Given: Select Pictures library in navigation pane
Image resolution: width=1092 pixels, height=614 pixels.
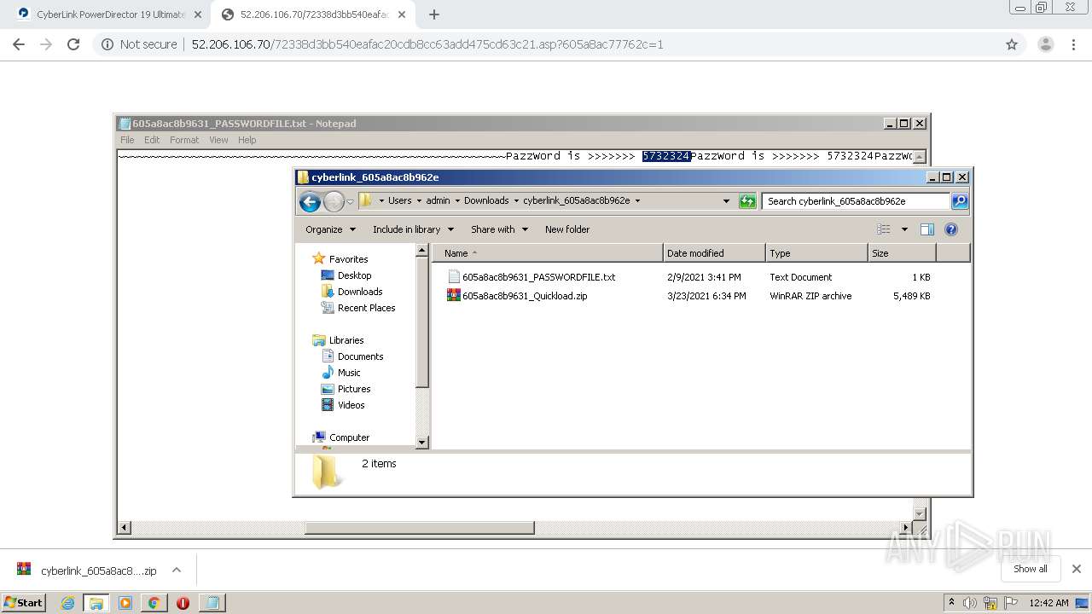Looking at the screenshot, I should click(x=346, y=389).
